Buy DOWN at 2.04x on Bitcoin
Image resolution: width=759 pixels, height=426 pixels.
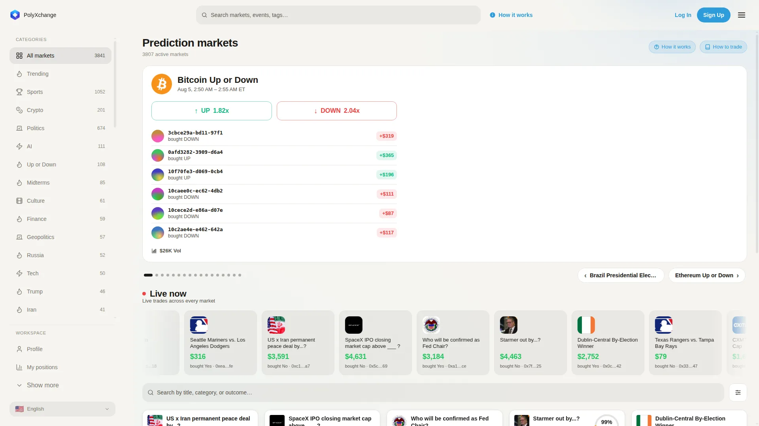337,111
